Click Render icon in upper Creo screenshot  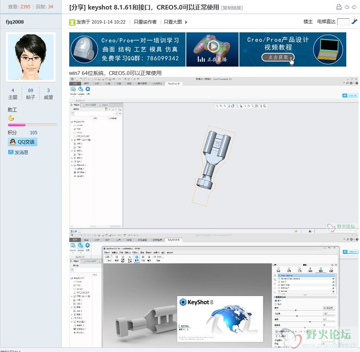(x=73, y=89)
